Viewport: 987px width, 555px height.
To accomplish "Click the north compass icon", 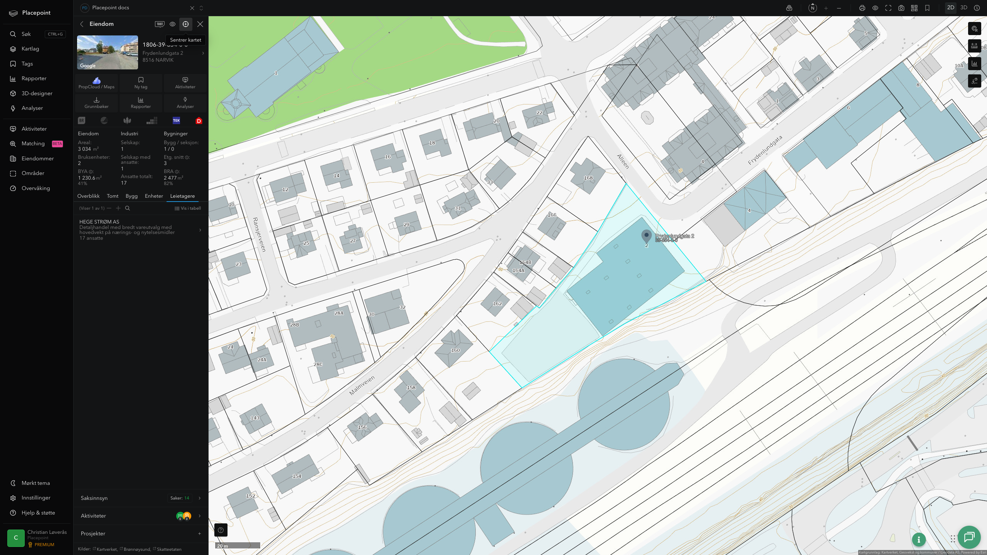I will 812,8.
